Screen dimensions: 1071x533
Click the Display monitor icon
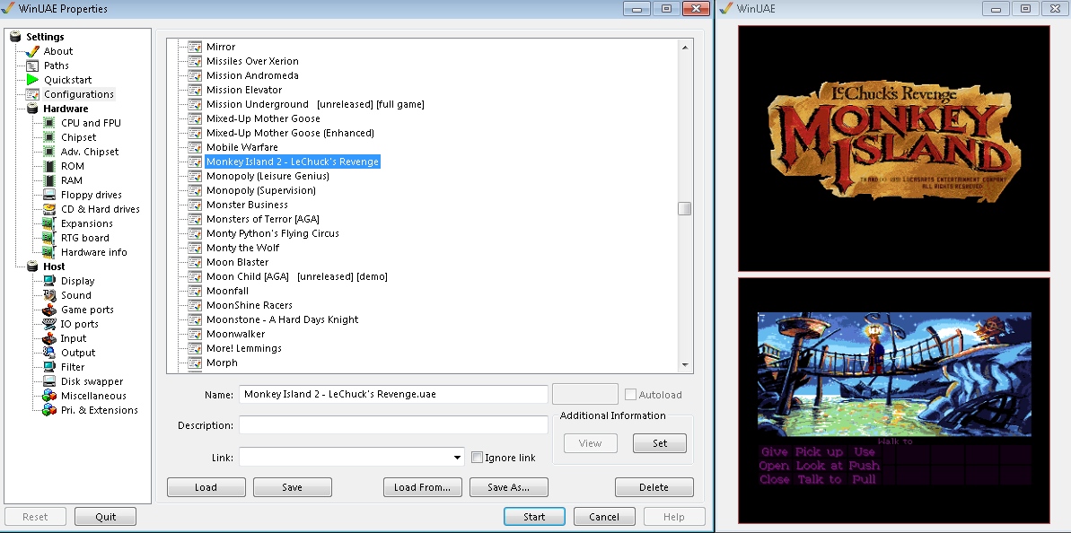(x=49, y=281)
